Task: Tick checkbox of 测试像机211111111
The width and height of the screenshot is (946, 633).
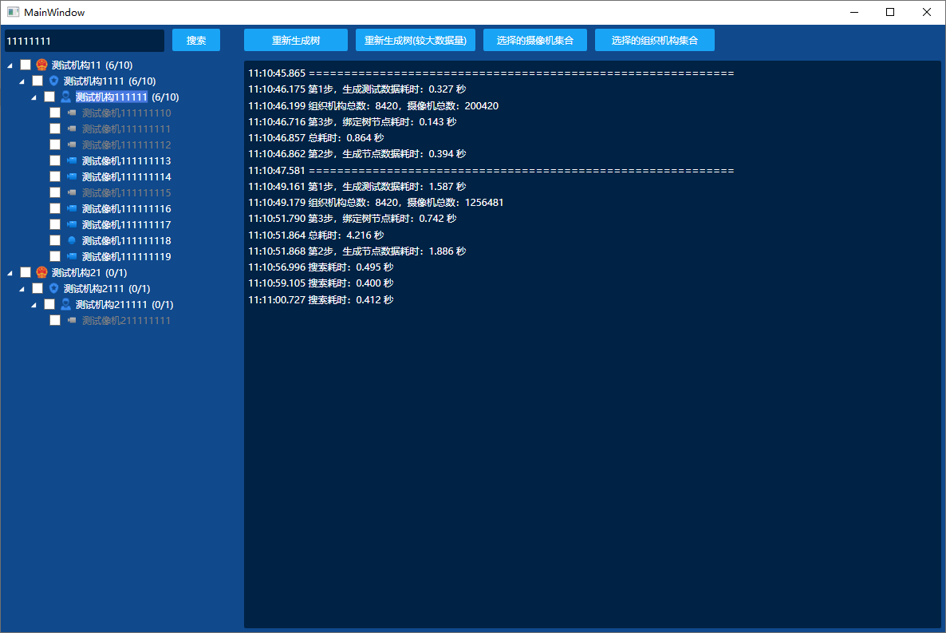Action: click(55, 321)
